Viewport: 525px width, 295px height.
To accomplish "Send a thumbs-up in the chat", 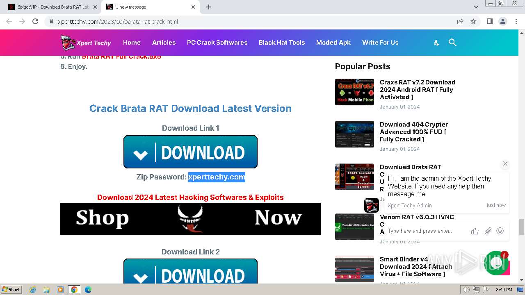I will point(475,231).
